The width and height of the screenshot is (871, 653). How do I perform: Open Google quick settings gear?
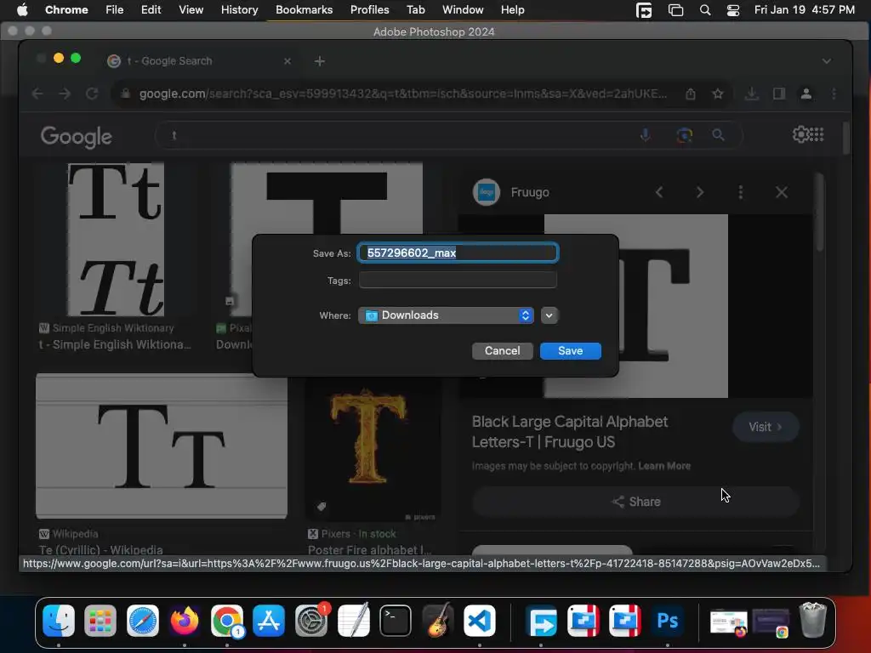tap(800, 134)
